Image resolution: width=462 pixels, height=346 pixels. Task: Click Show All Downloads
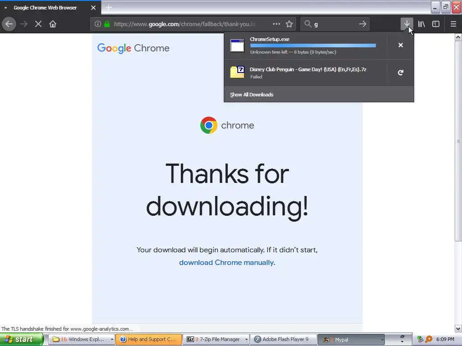(x=252, y=95)
